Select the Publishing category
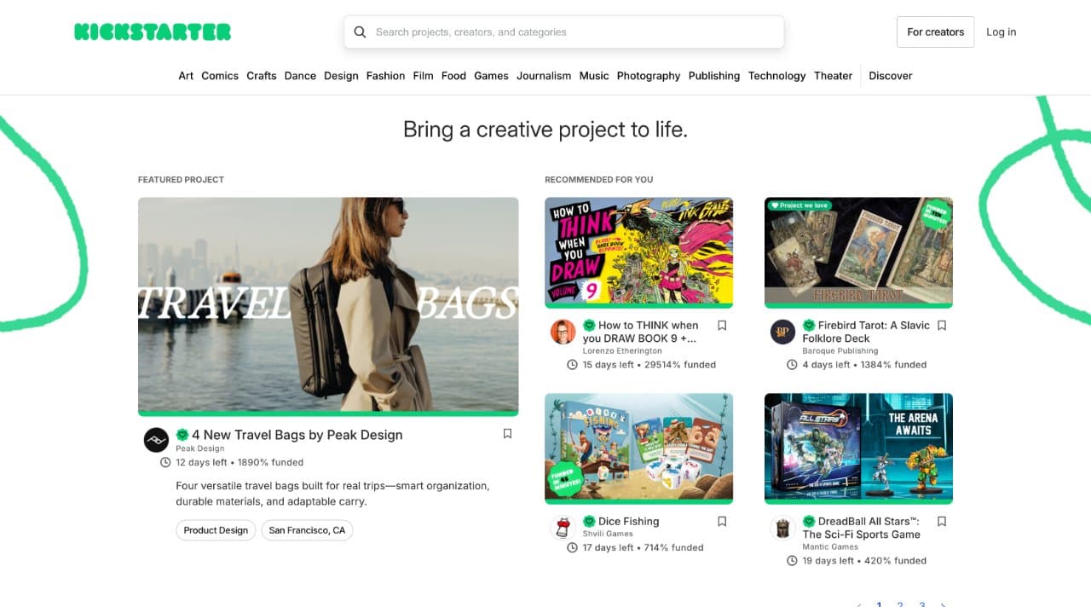1091x607 pixels. tap(714, 76)
